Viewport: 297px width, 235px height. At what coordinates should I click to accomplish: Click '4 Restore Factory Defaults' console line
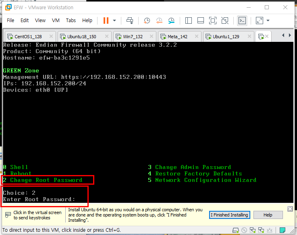point(195,173)
